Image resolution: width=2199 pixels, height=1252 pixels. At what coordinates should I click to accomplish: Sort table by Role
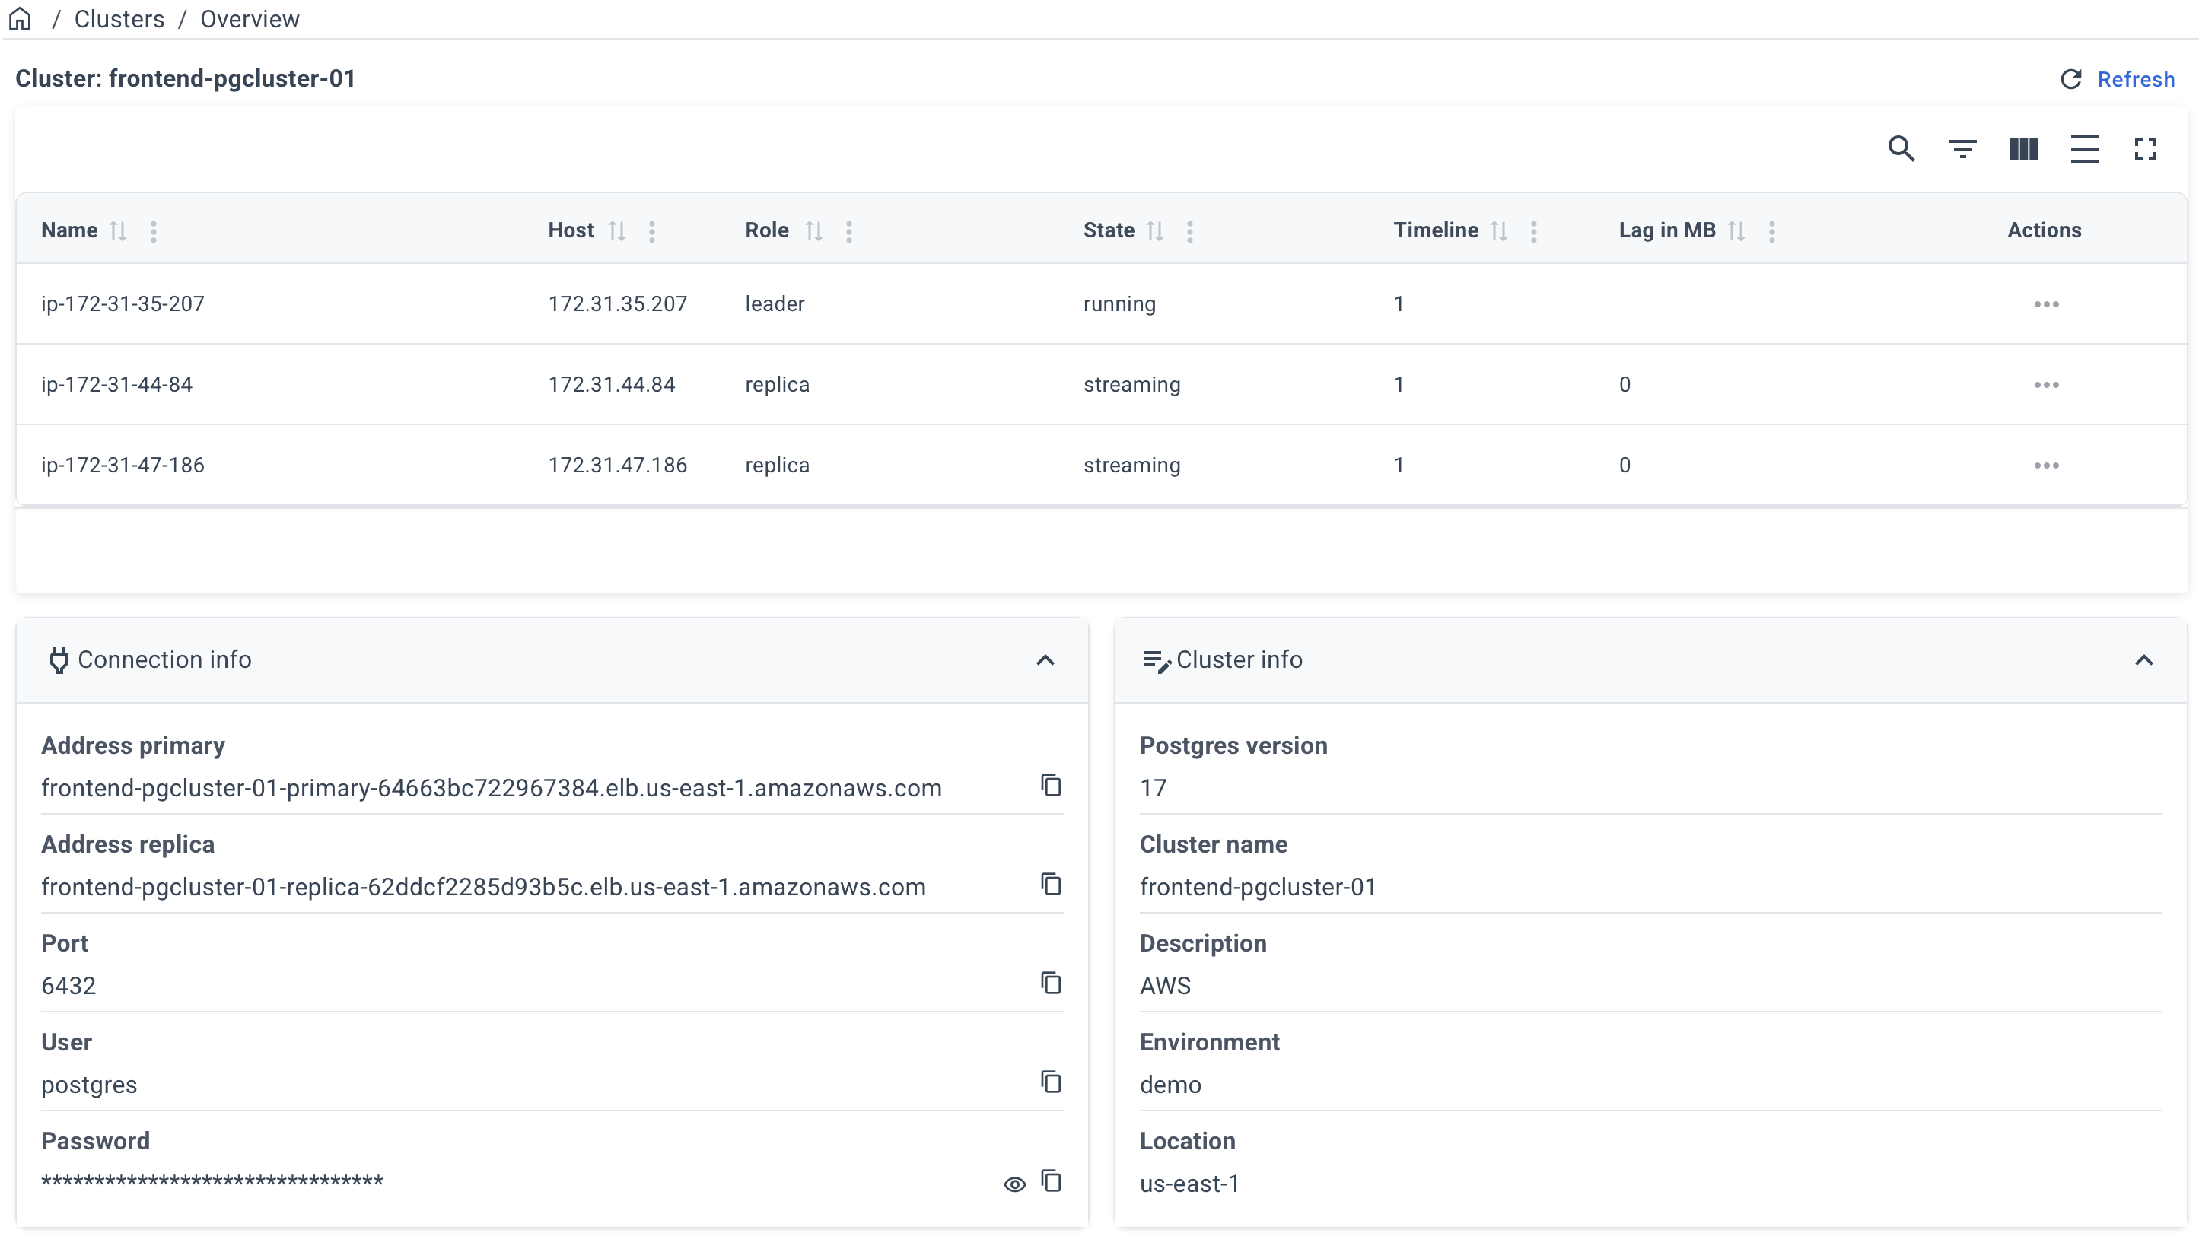pos(813,230)
